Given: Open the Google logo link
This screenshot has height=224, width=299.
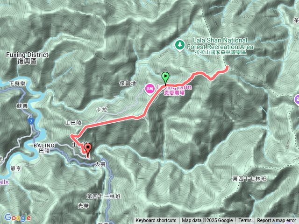Looking at the screenshot, I should click(18, 218).
